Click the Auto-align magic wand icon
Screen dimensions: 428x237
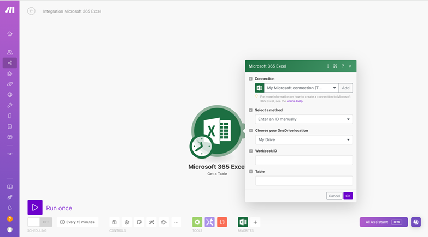(x=151, y=222)
